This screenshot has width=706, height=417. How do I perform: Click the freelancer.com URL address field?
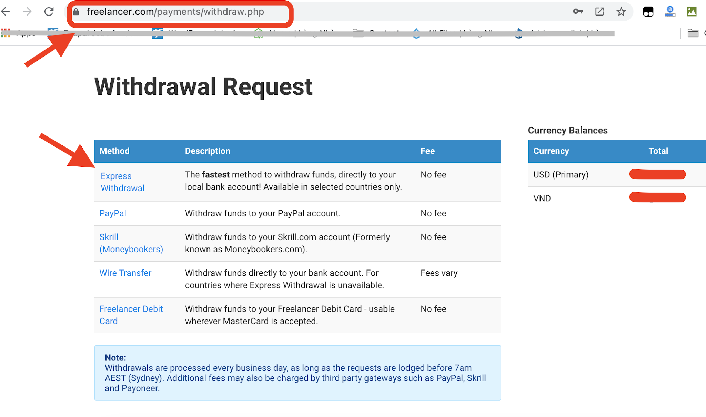click(x=175, y=12)
